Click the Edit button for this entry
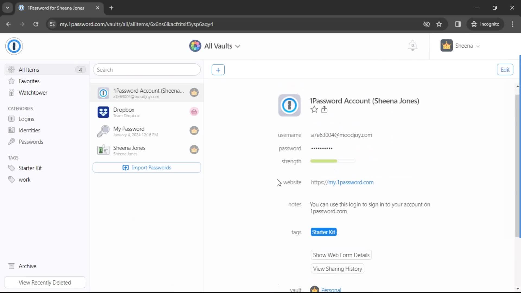 (506, 70)
